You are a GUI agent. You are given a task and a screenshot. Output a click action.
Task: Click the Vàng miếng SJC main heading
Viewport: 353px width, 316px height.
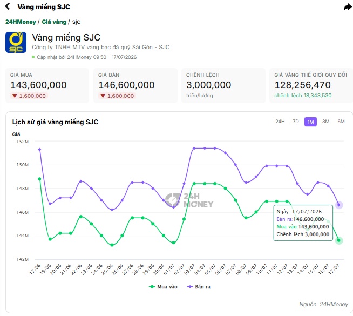pyautogui.click(x=66, y=37)
